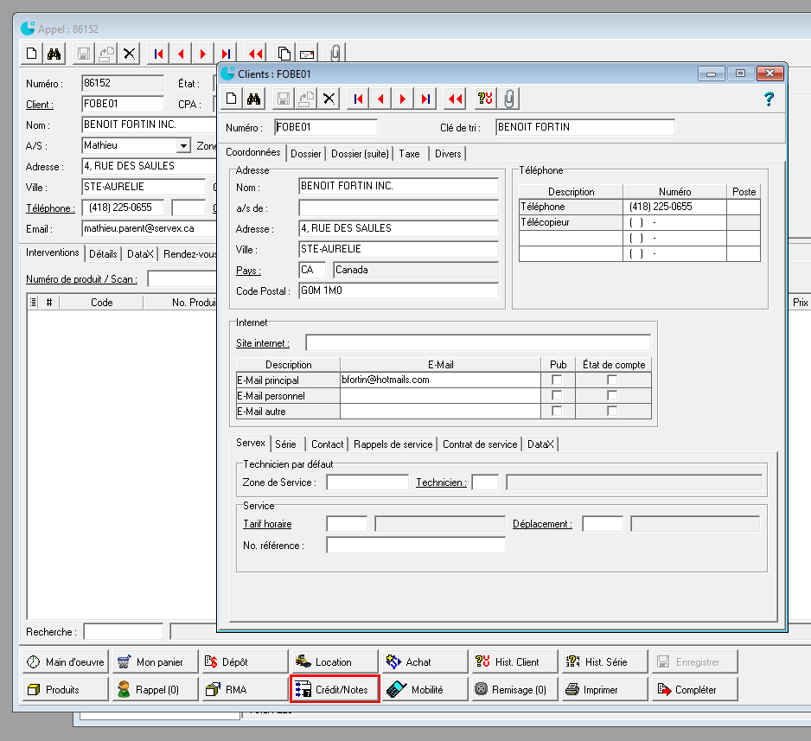Click Achat button
This screenshot has width=811, height=741.
pos(425,661)
